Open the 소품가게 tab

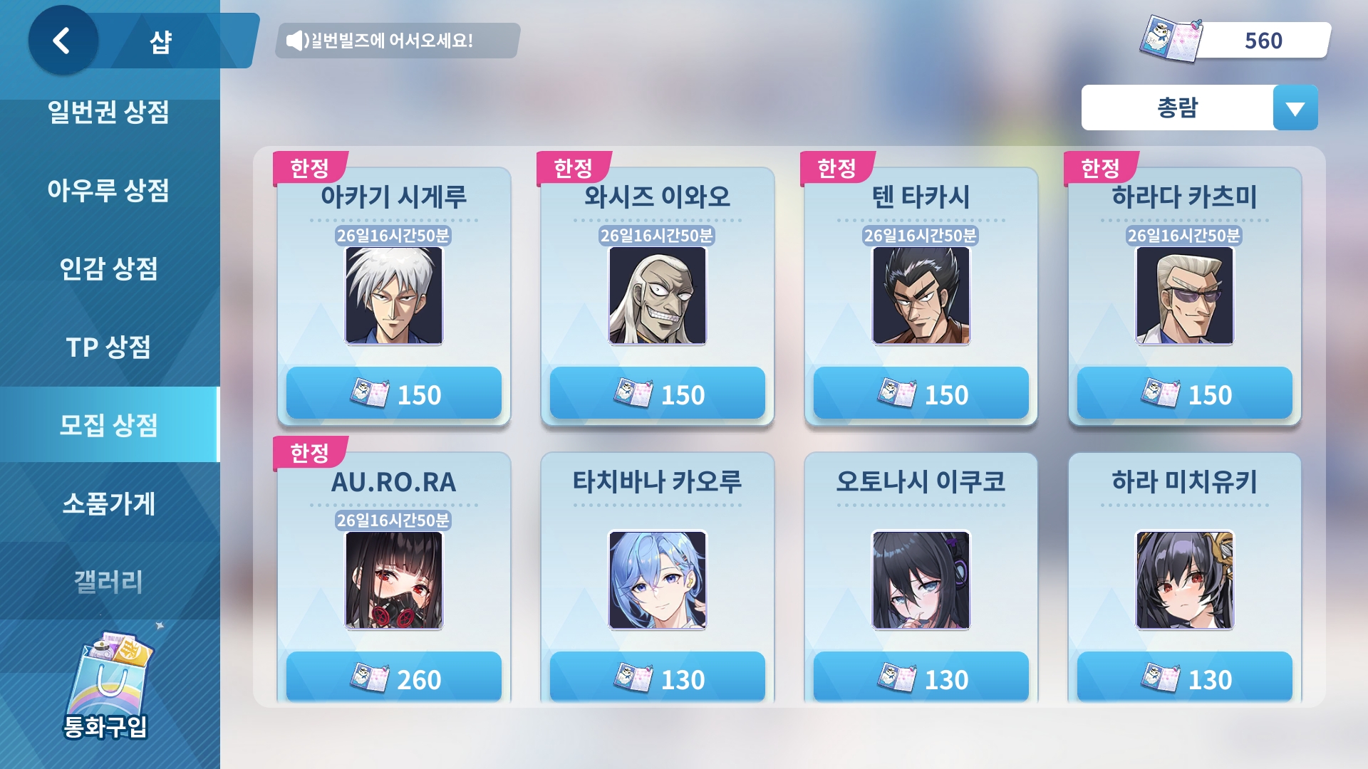[108, 503]
